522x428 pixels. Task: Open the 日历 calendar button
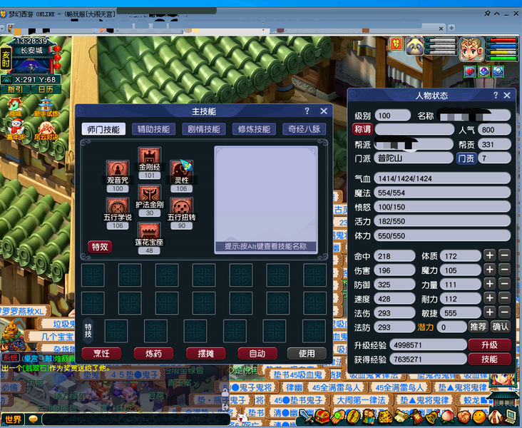46,90
